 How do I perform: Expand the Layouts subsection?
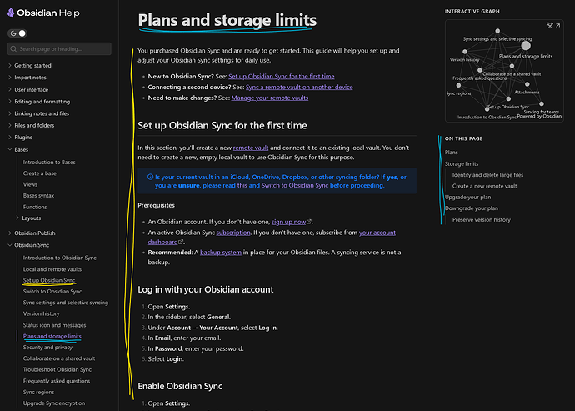coord(17,218)
